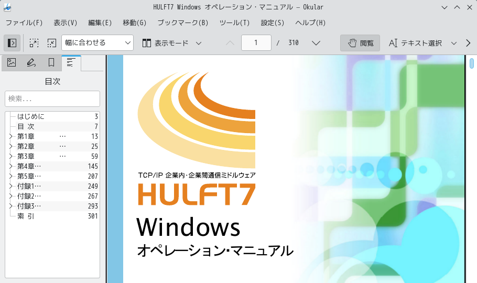This screenshot has width=477, height=283.
Task: Open the ヘルプ(H) menu
Action: click(310, 23)
